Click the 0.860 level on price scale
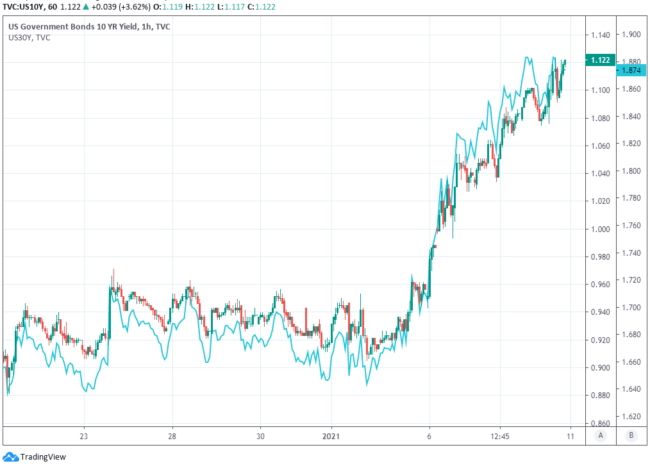The image size is (650, 468). point(600,423)
